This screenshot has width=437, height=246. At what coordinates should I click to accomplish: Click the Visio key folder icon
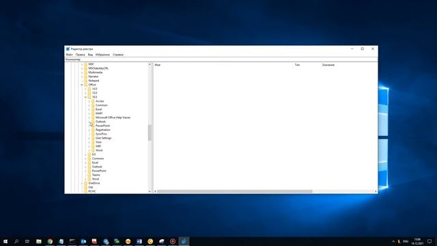click(93, 142)
